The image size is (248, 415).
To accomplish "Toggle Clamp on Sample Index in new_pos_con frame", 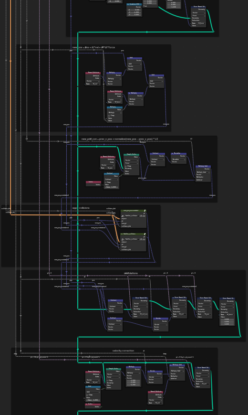I will (126, 166).
